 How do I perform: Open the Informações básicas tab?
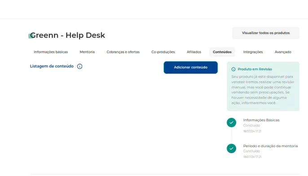tap(51, 52)
